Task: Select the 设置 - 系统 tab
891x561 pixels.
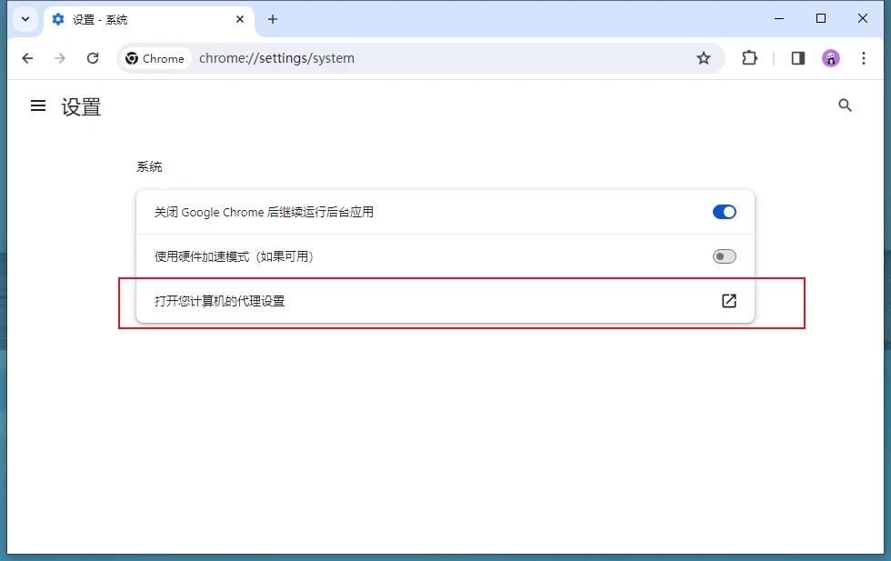Action: tap(136, 19)
